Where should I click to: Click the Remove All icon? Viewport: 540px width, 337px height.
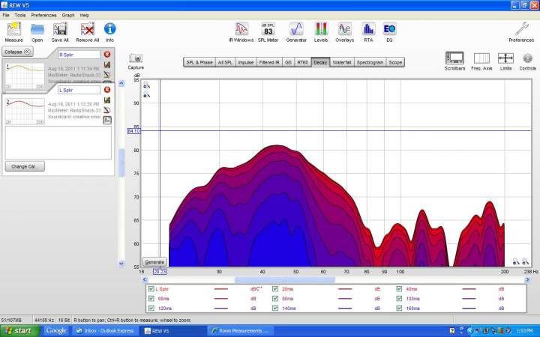[x=88, y=29]
